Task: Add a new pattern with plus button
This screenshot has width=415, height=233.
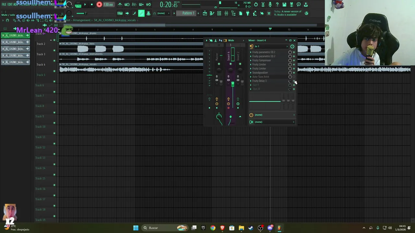Action: click(198, 13)
